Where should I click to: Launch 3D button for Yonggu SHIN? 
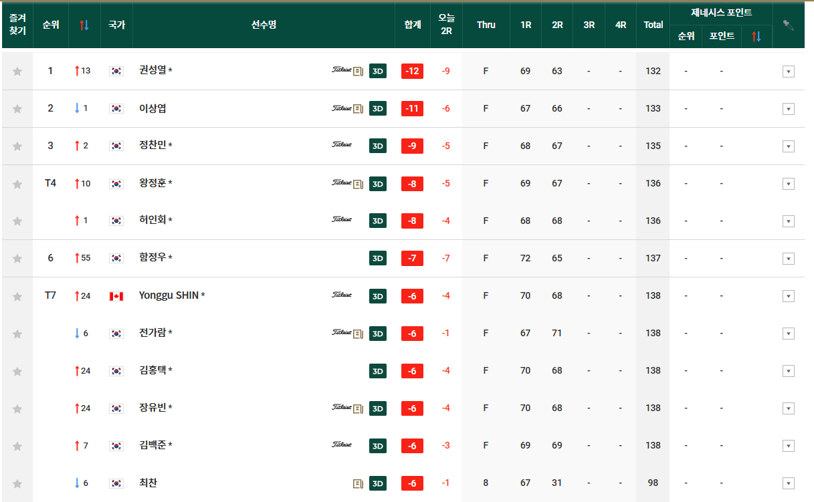378,295
